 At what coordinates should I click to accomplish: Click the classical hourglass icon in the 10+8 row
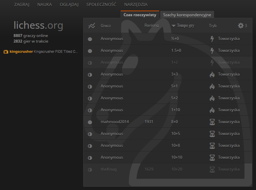coord(212,146)
